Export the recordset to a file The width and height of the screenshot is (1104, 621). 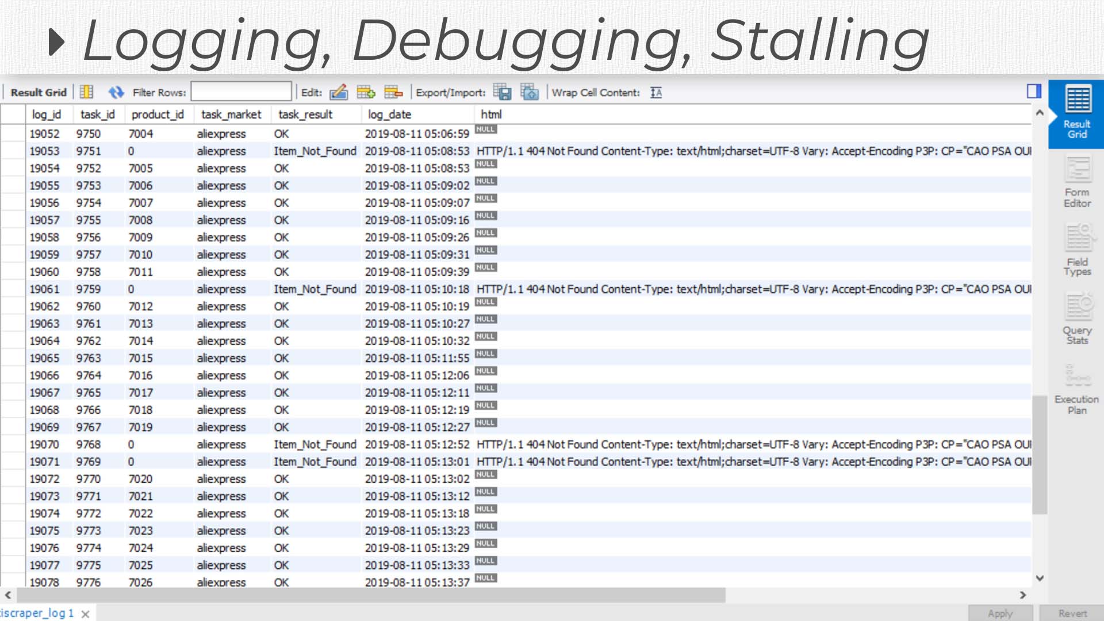click(x=502, y=92)
